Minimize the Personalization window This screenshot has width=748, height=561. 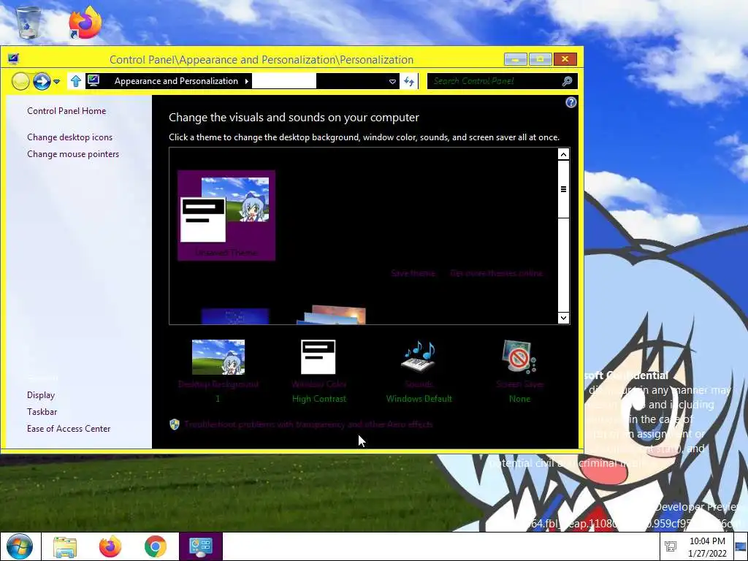(516, 59)
